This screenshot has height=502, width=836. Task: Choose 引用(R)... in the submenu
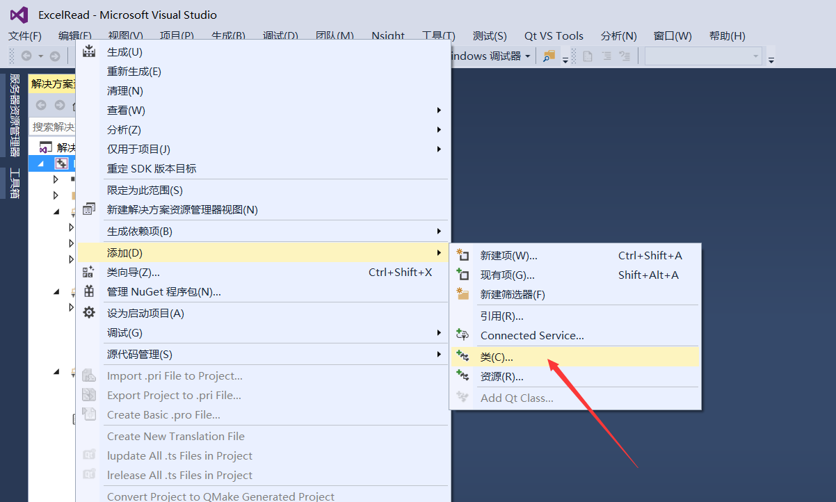[x=576, y=316]
